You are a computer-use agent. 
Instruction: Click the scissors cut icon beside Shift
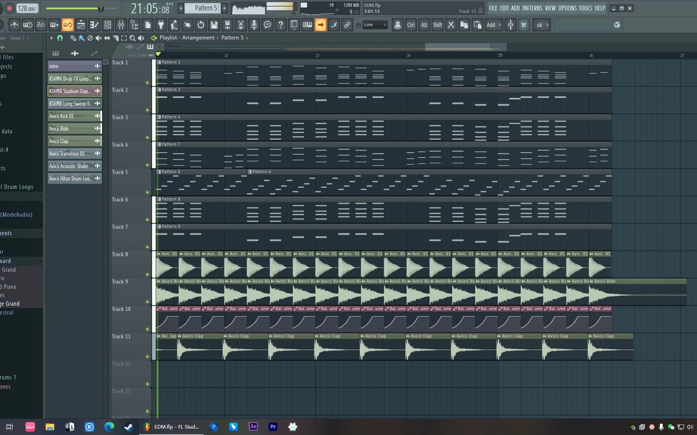pos(451,25)
